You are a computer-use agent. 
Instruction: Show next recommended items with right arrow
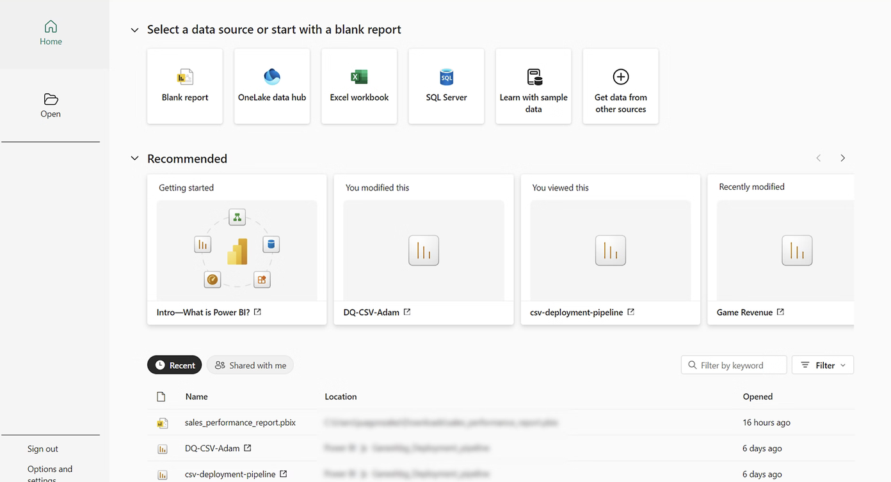(x=843, y=158)
